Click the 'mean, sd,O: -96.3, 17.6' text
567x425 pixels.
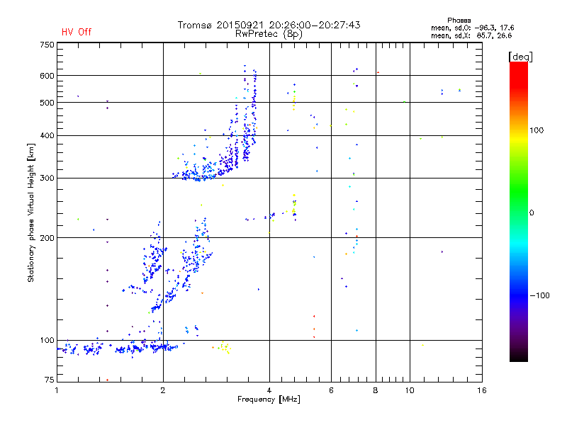point(472,28)
